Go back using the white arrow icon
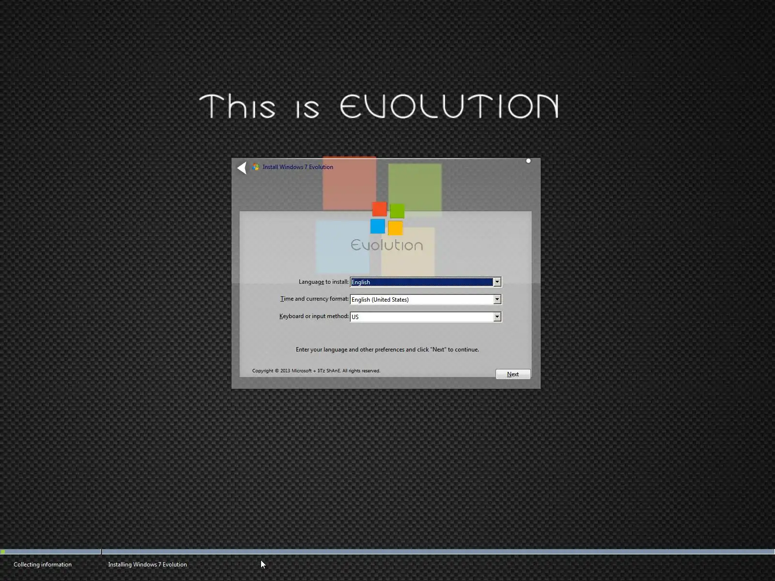 click(x=242, y=168)
